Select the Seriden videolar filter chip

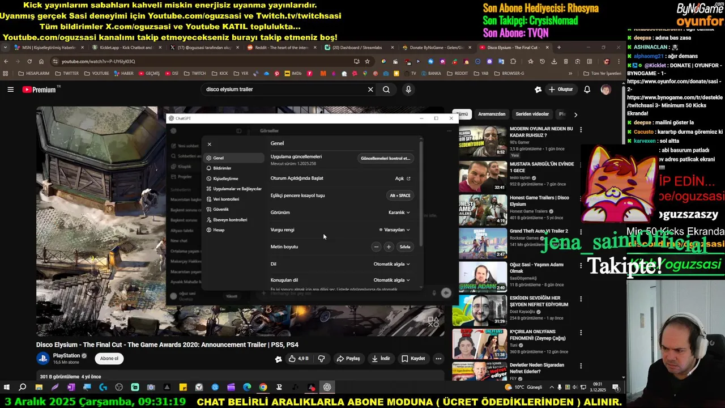click(532, 114)
